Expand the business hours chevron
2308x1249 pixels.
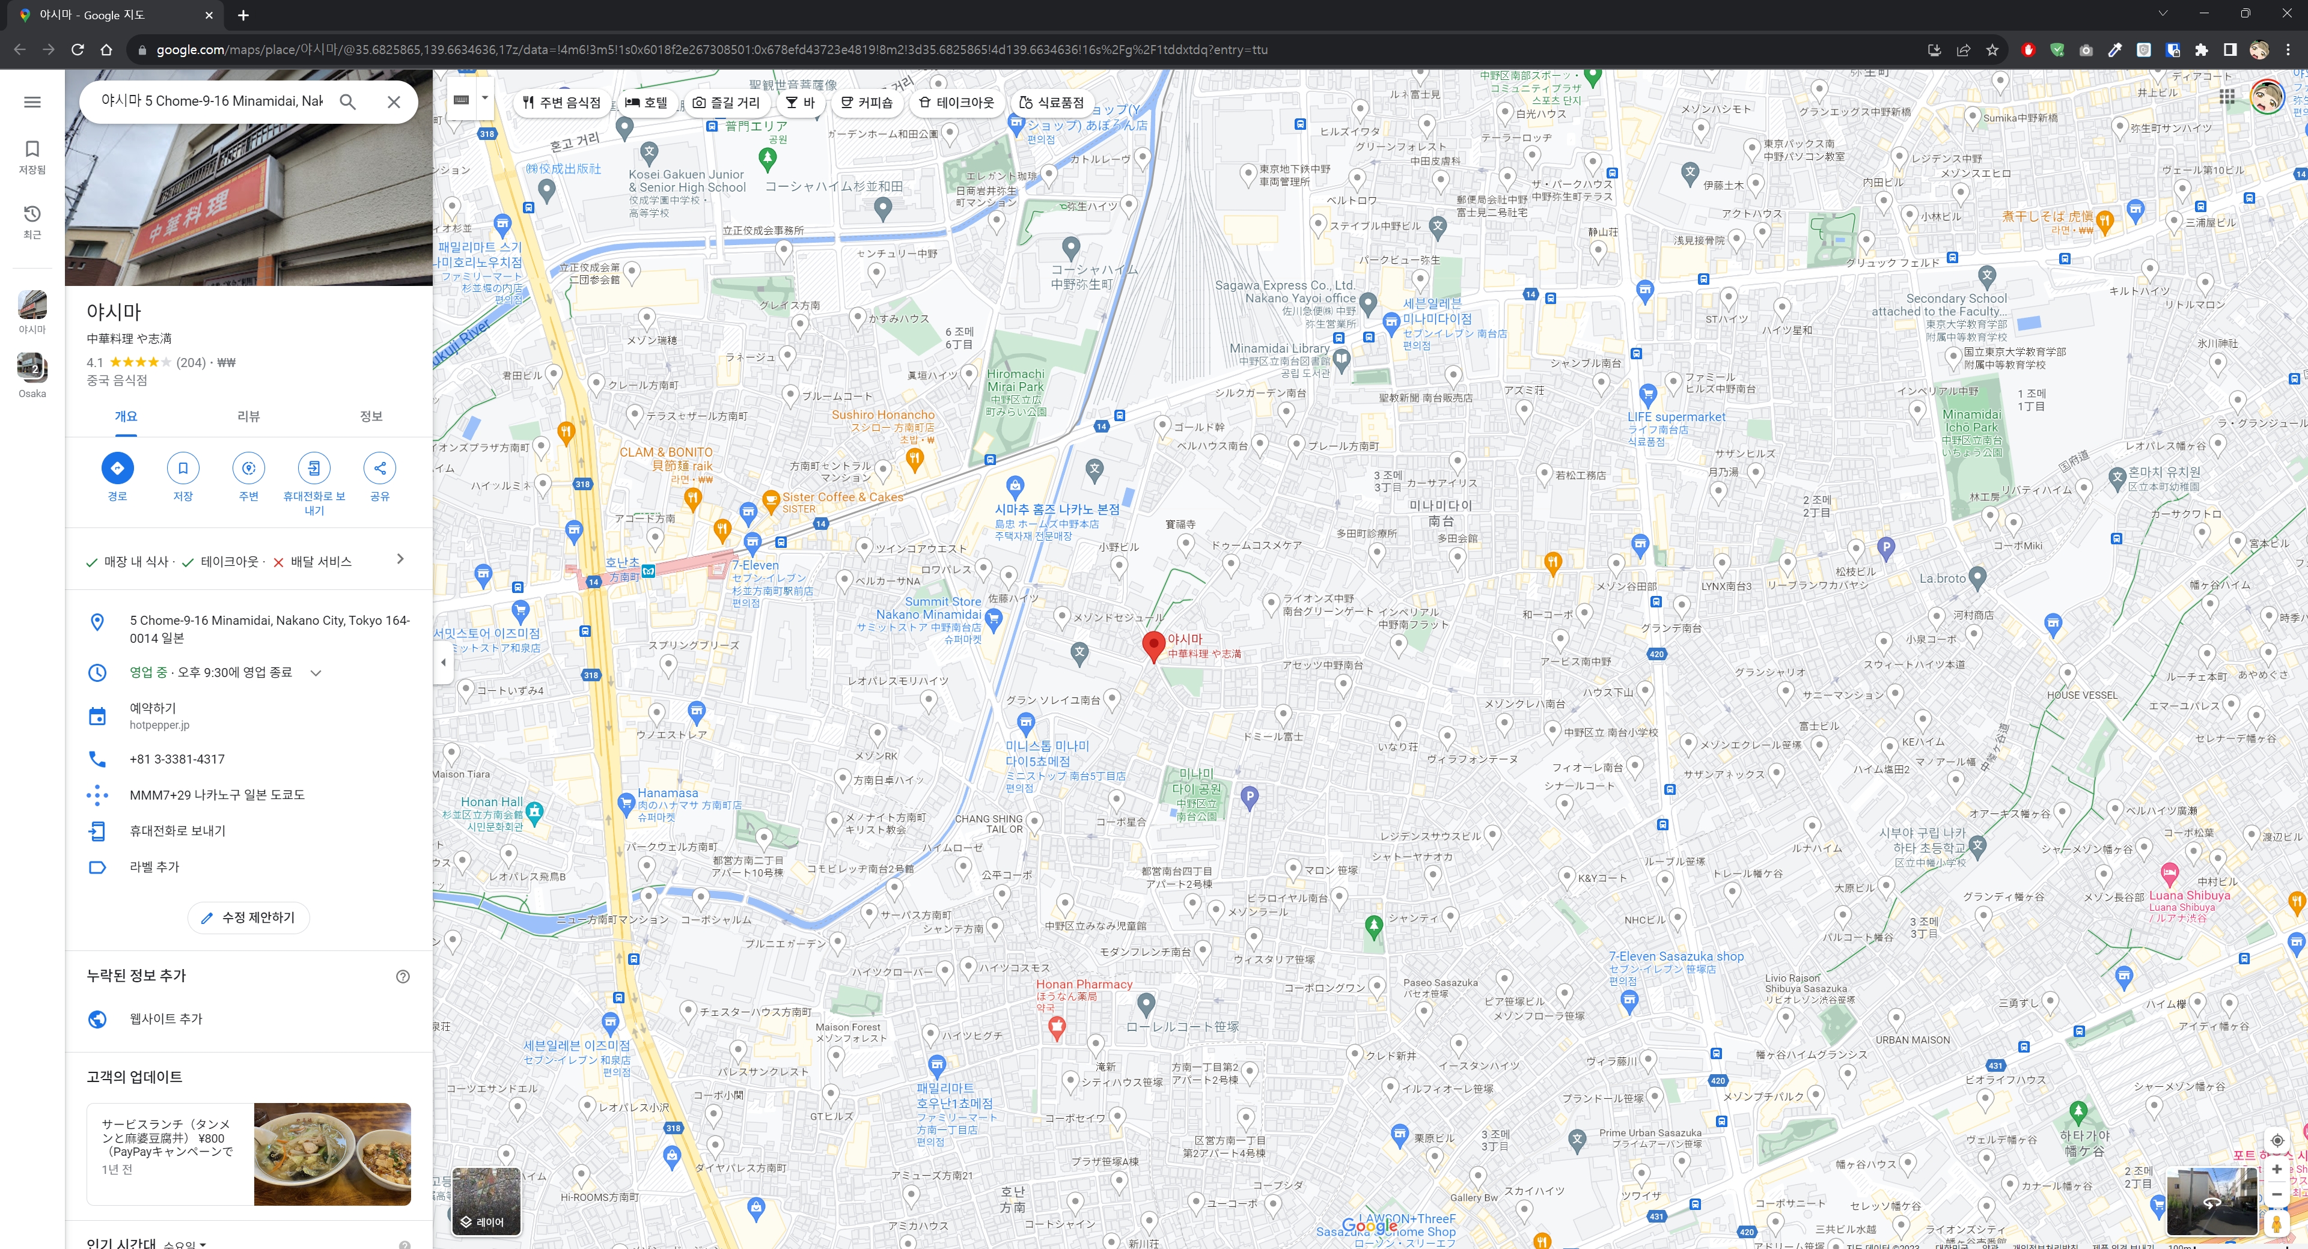tap(316, 673)
